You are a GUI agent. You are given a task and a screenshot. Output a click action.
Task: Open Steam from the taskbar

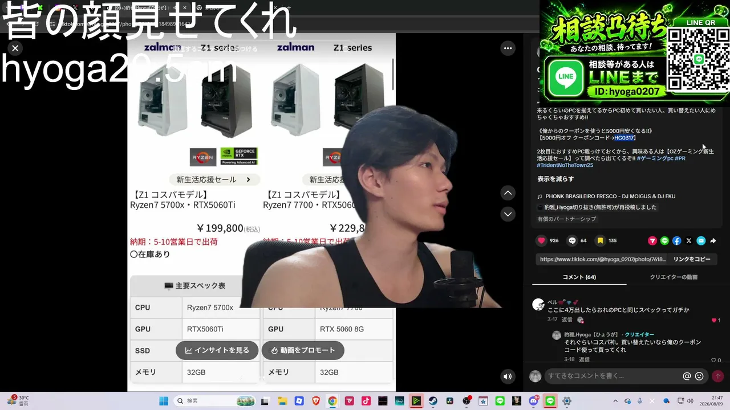click(x=433, y=401)
